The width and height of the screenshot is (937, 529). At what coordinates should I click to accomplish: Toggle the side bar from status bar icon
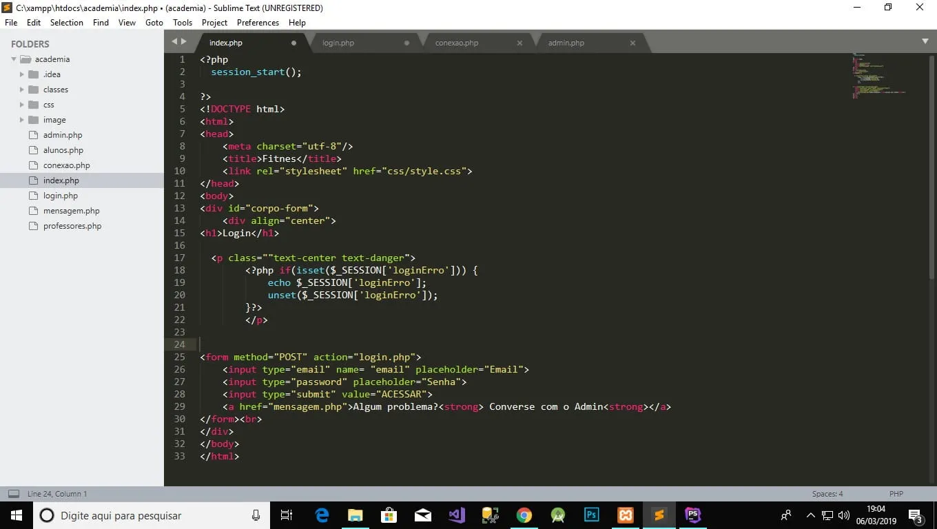coord(13,494)
